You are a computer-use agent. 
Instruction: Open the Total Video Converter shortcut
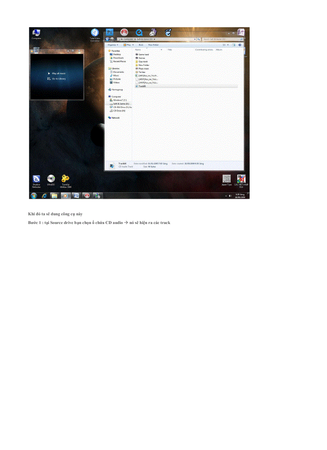point(95,33)
